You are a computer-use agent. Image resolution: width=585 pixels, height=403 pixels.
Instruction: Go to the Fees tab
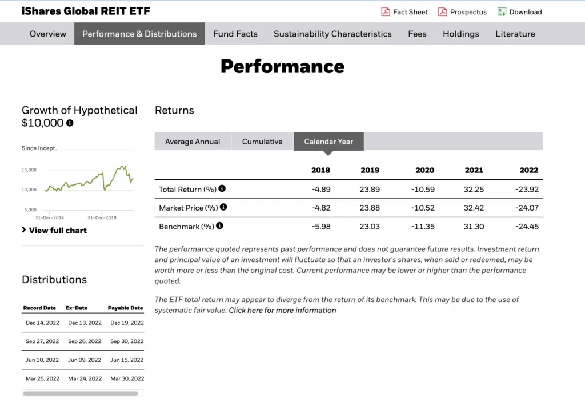pyautogui.click(x=417, y=34)
